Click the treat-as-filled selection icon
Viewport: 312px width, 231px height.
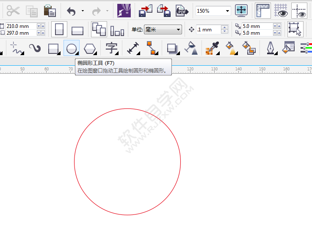295,29
